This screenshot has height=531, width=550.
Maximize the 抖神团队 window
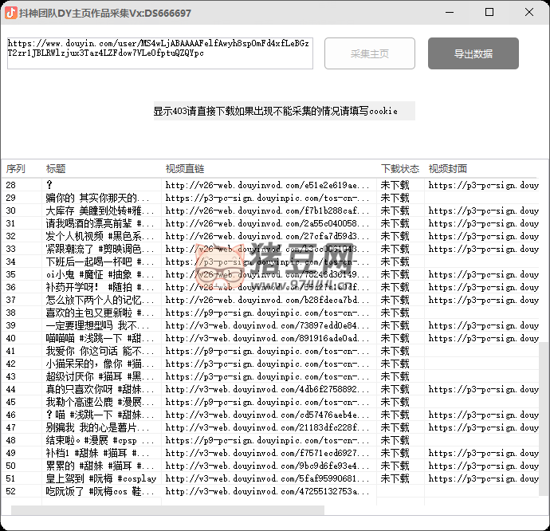tap(489, 12)
